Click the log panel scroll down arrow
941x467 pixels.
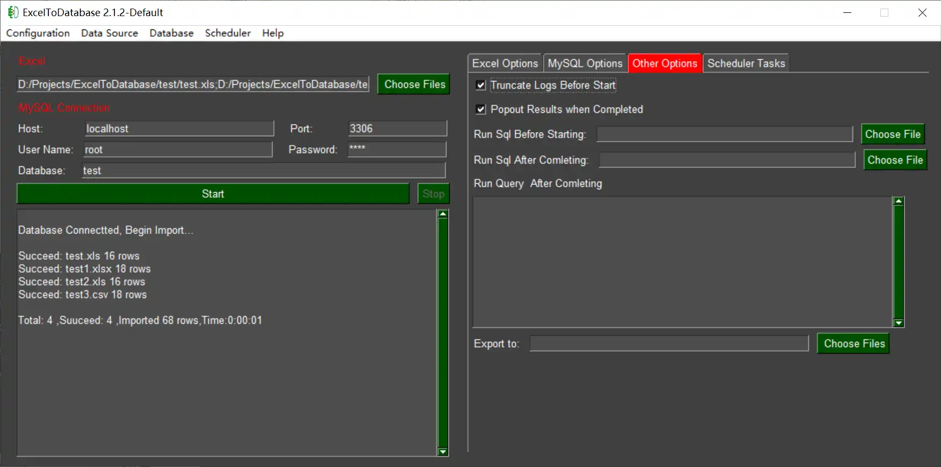tap(443, 452)
